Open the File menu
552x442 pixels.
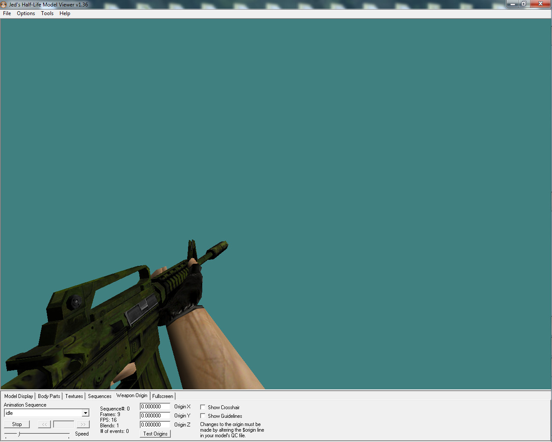pyautogui.click(x=6, y=13)
